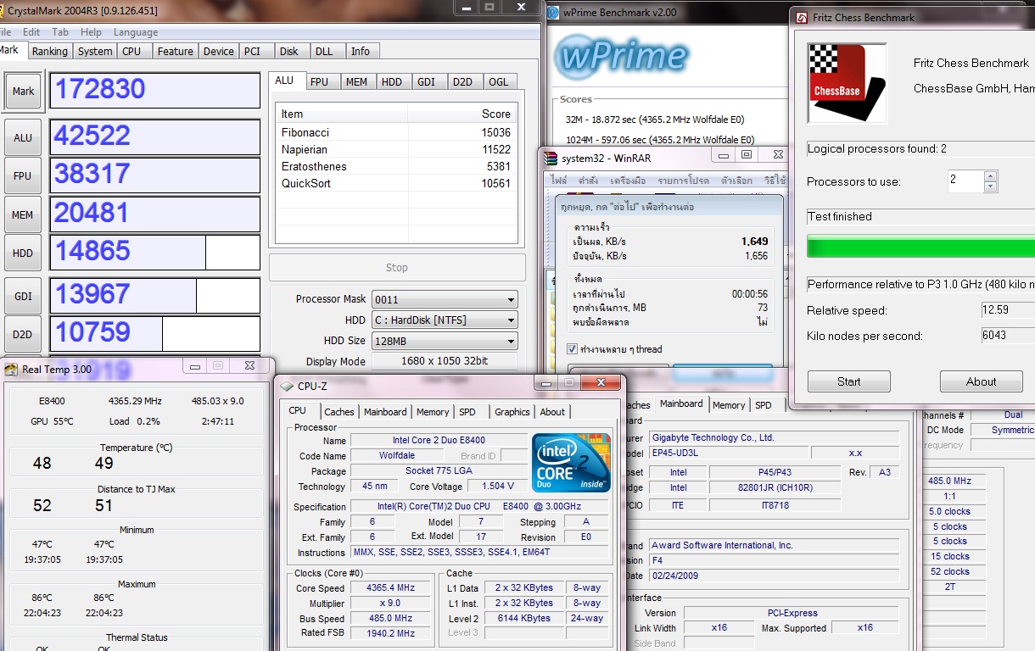Open the ไฟล์ menu in WinRAR
The image size is (1035, 651).
(x=559, y=181)
